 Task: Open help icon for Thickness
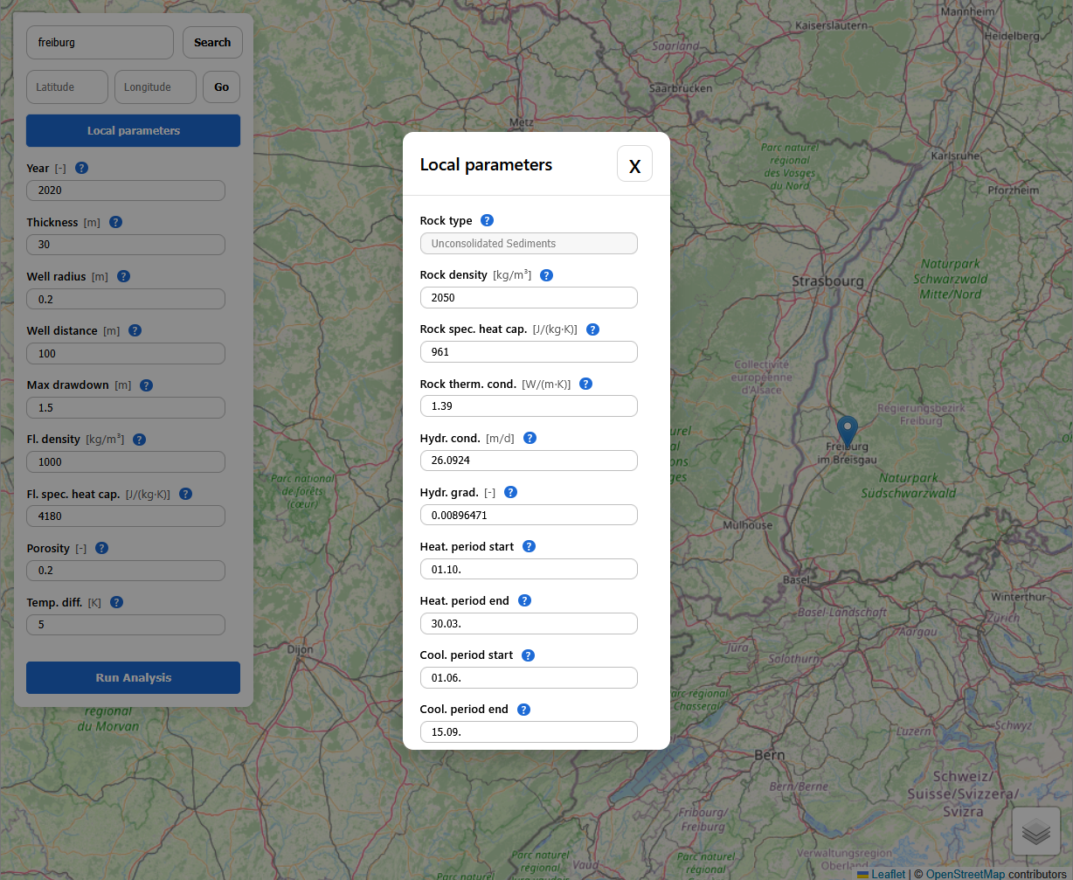point(116,222)
